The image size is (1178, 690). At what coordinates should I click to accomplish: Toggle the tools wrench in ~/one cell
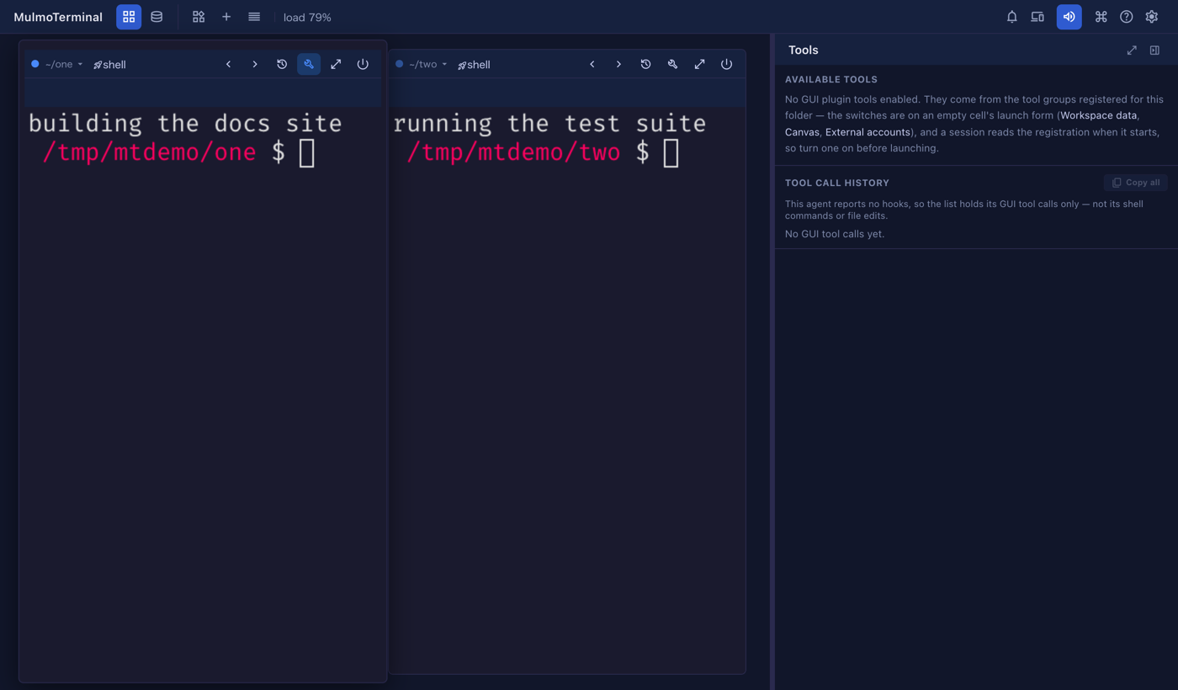(x=309, y=64)
